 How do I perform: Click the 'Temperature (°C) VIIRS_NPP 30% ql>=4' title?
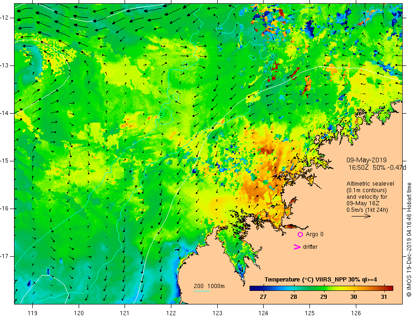pyautogui.click(x=321, y=280)
